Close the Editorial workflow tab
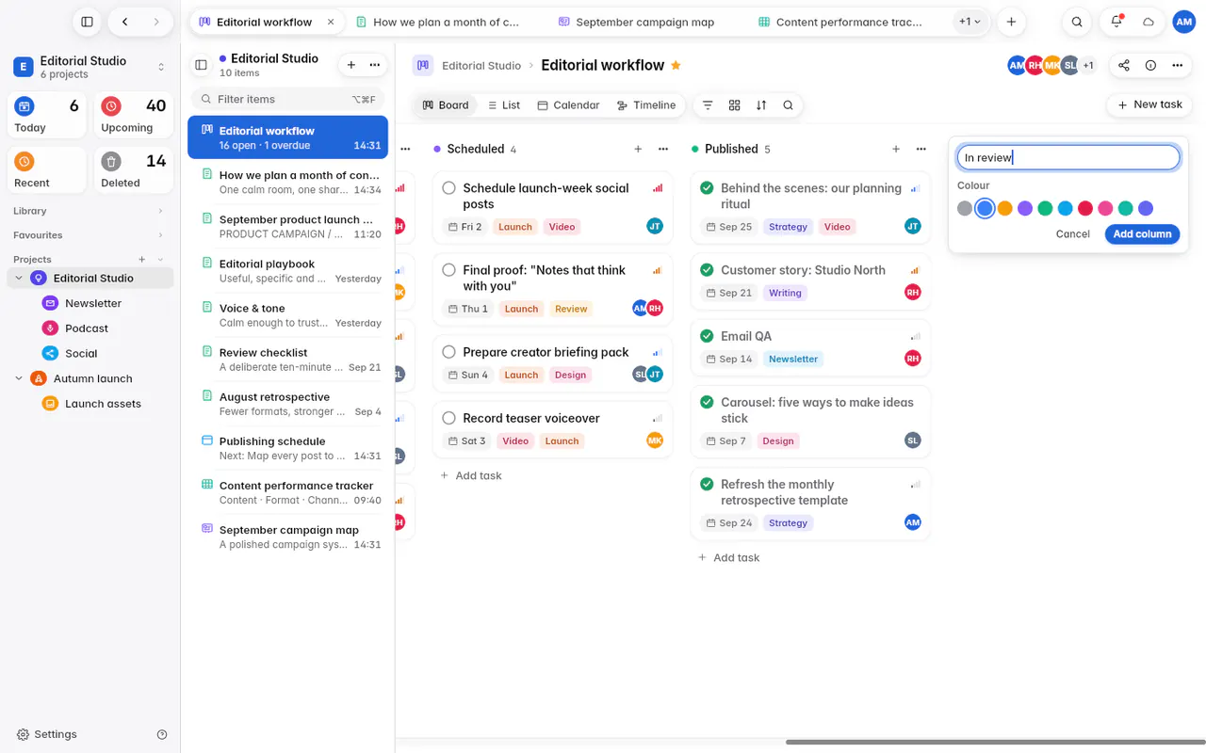 point(331,22)
